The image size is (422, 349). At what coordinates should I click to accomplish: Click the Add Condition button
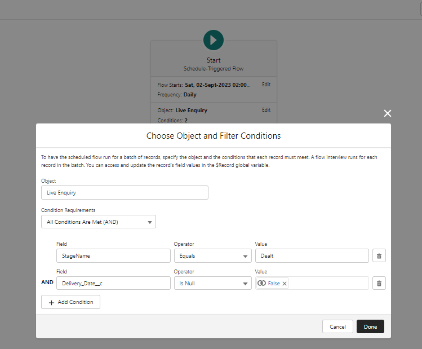[x=71, y=302]
